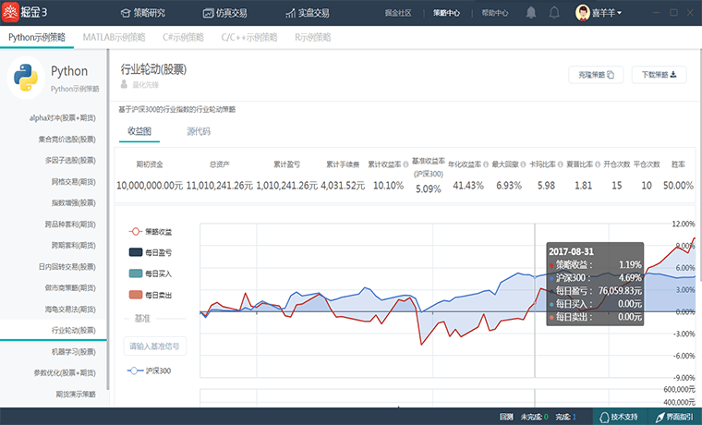Go to 帮助中心 link
Screen dimensions: 702x425
495,13
